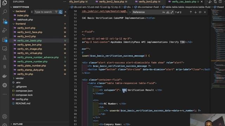This screenshot has height=126, width=225.
Task: Open verify_phone_number_advance.php file
Action: [x=38, y=57]
